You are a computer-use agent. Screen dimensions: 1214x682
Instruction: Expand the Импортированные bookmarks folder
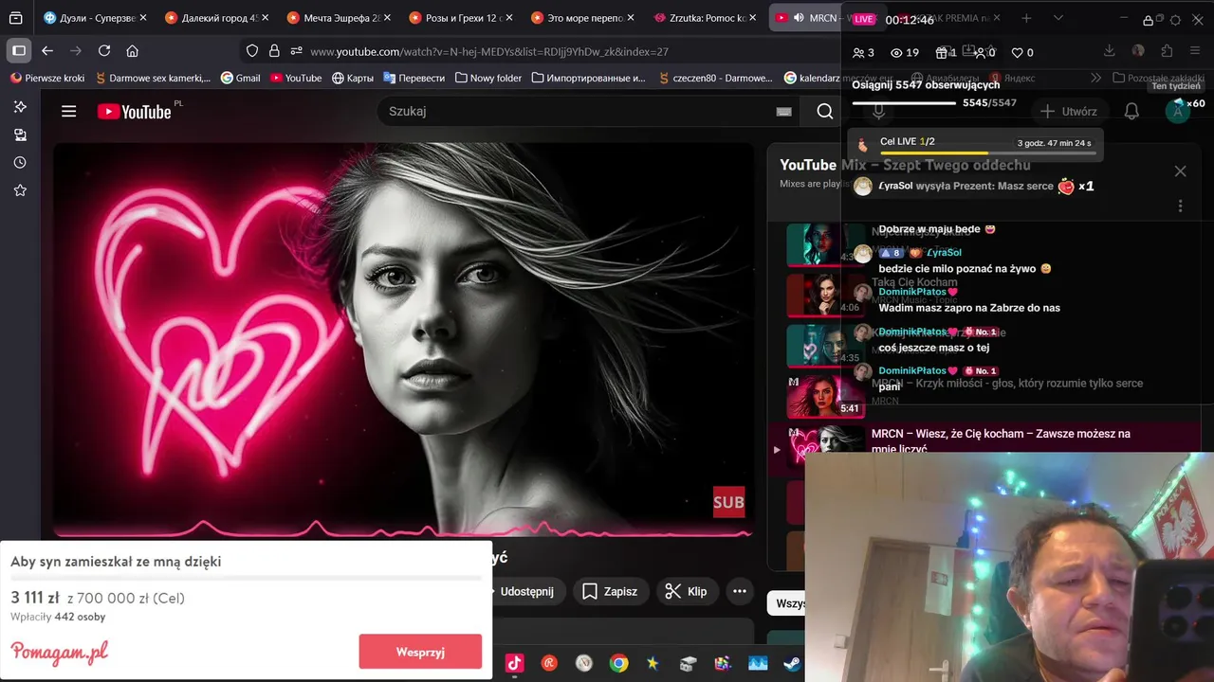tap(588, 78)
